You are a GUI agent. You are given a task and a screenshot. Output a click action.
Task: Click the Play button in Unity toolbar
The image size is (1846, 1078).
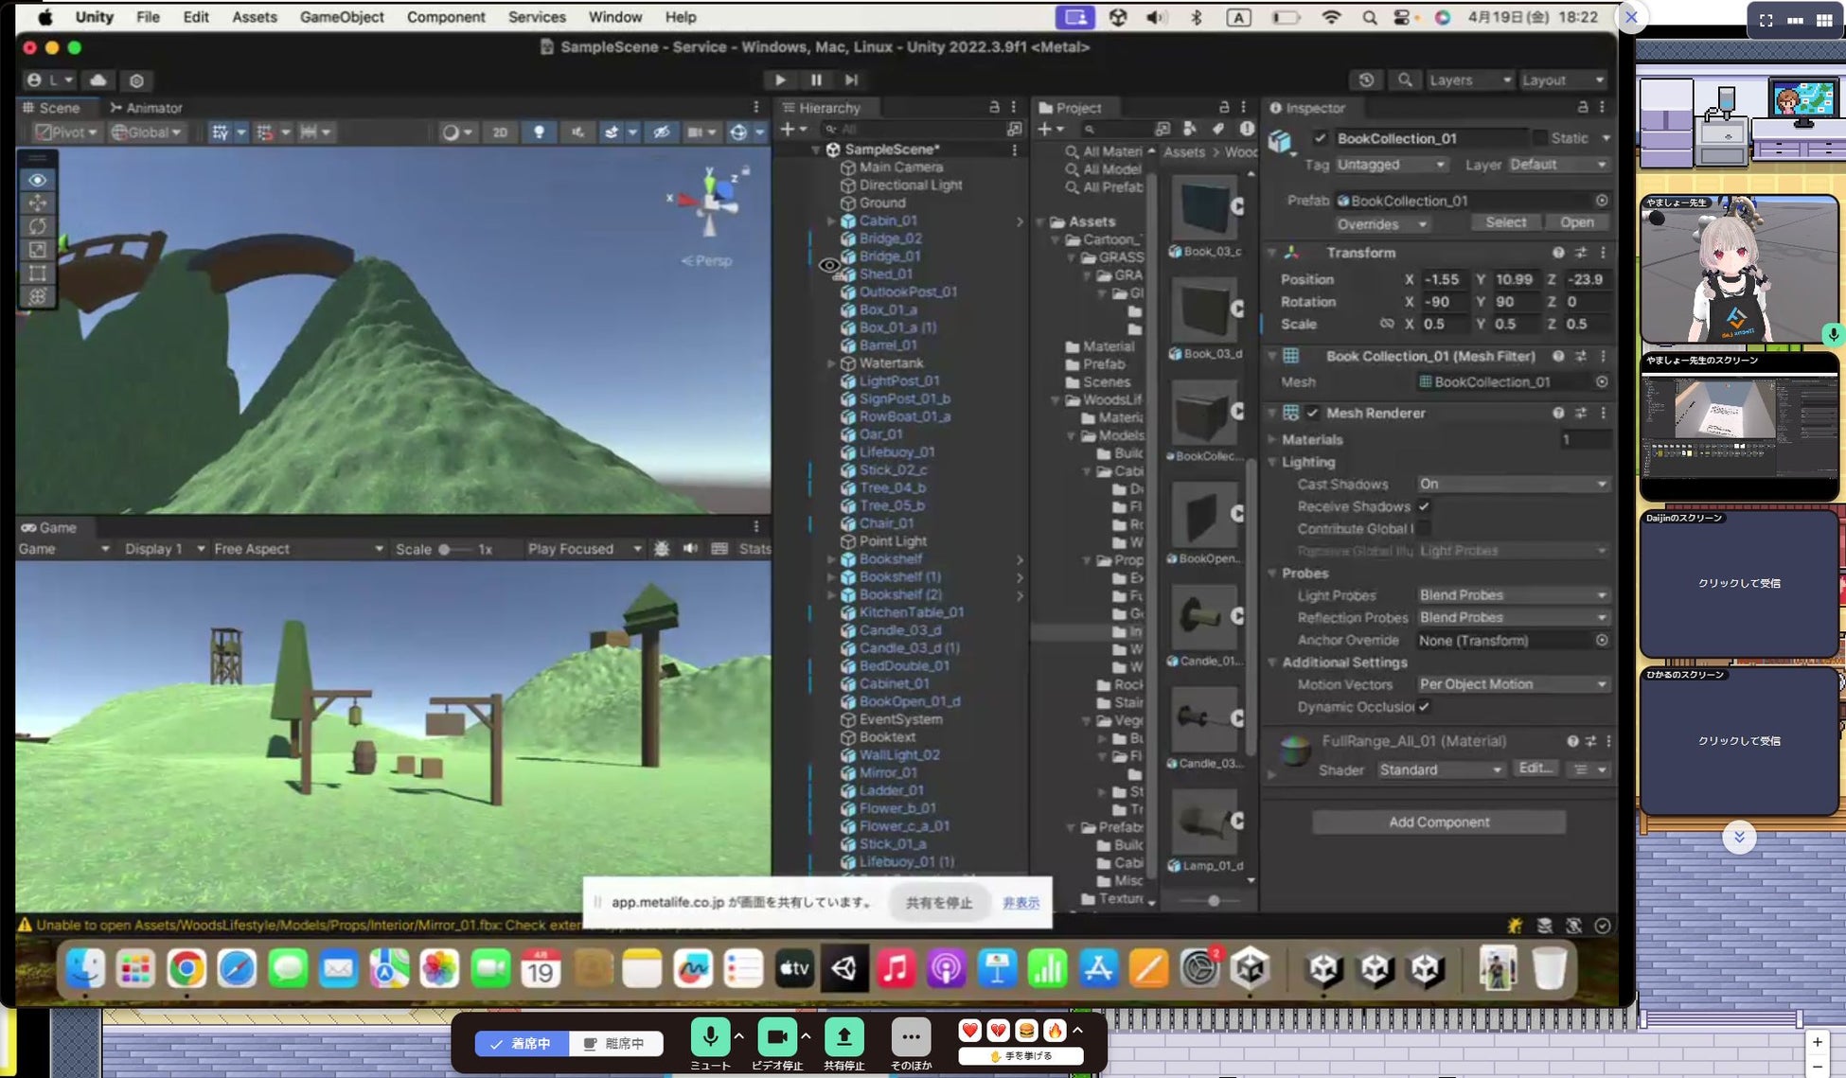(779, 80)
